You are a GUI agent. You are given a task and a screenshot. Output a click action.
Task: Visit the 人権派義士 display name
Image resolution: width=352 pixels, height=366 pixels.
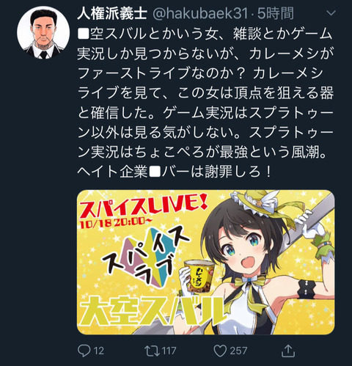coord(112,13)
